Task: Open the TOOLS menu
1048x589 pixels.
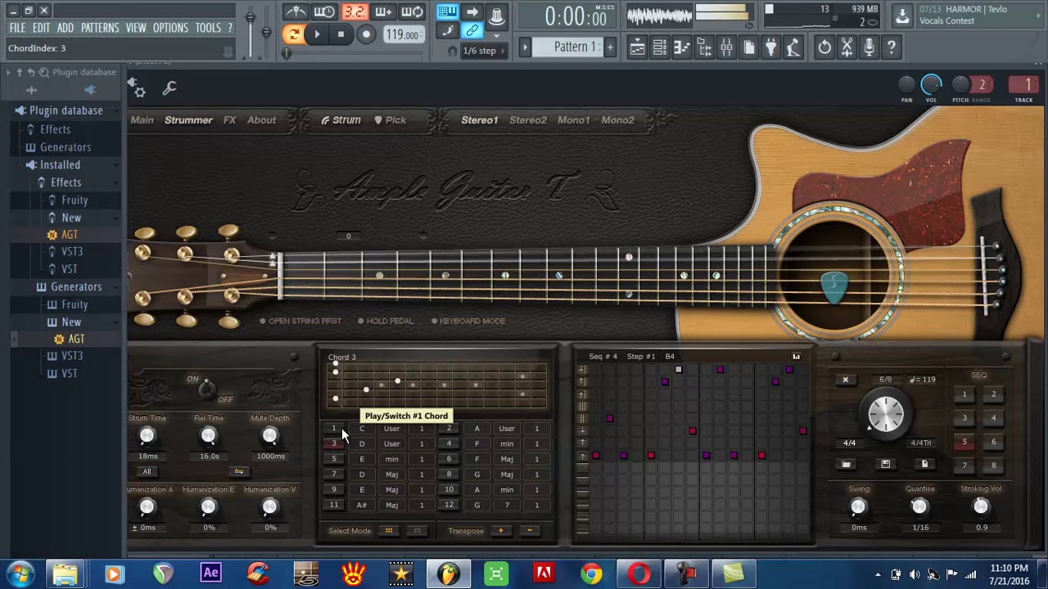Action: pyautogui.click(x=208, y=28)
